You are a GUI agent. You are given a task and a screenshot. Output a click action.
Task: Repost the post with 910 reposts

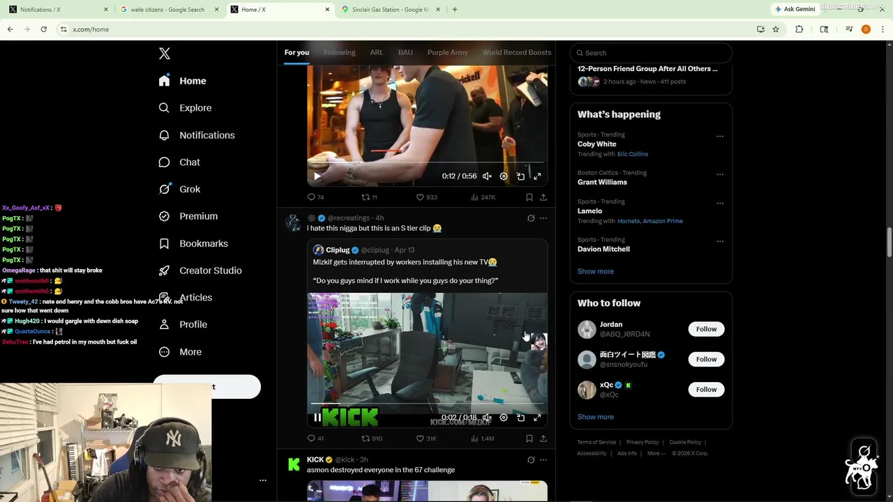point(371,439)
